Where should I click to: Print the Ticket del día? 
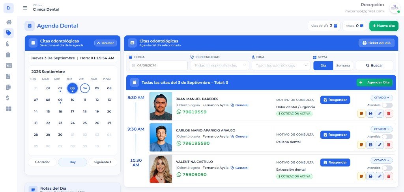click(x=376, y=43)
